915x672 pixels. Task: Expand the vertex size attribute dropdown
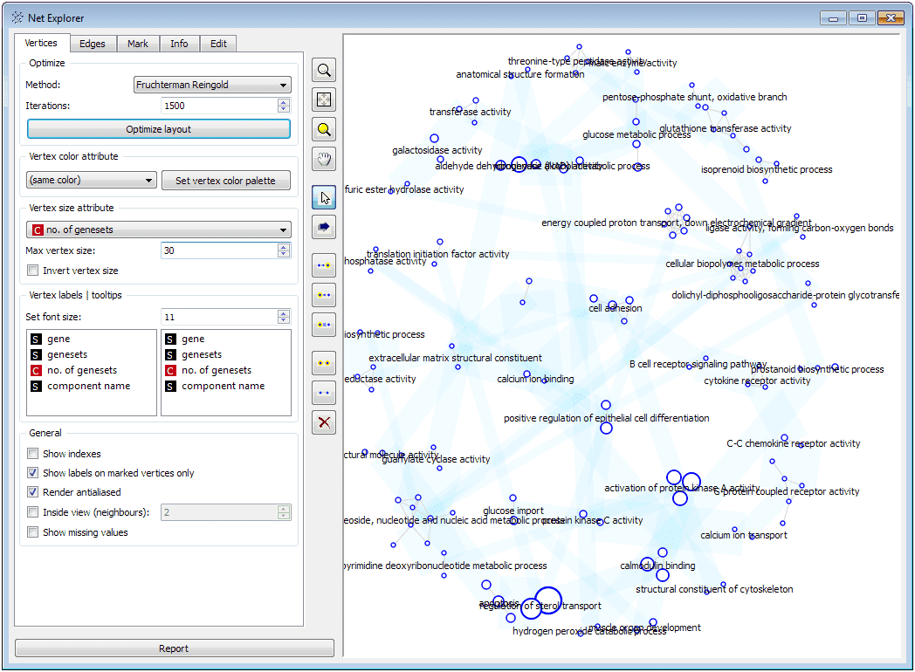[x=158, y=229]
